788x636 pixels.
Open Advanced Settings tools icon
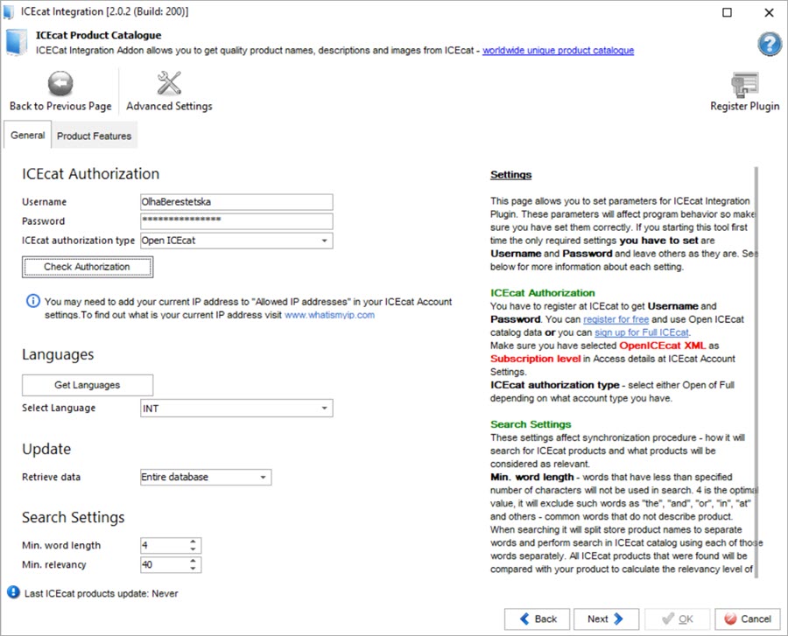(169, 83)
